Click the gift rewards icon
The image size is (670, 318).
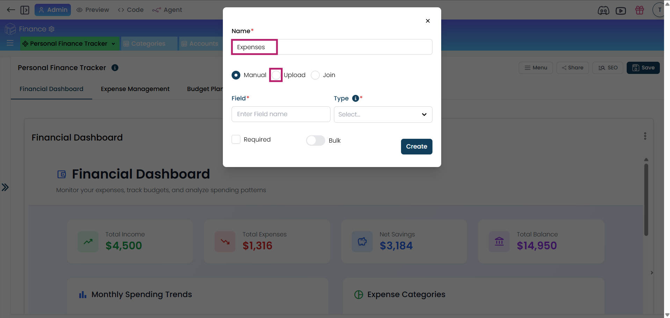[x=640, y=10]
